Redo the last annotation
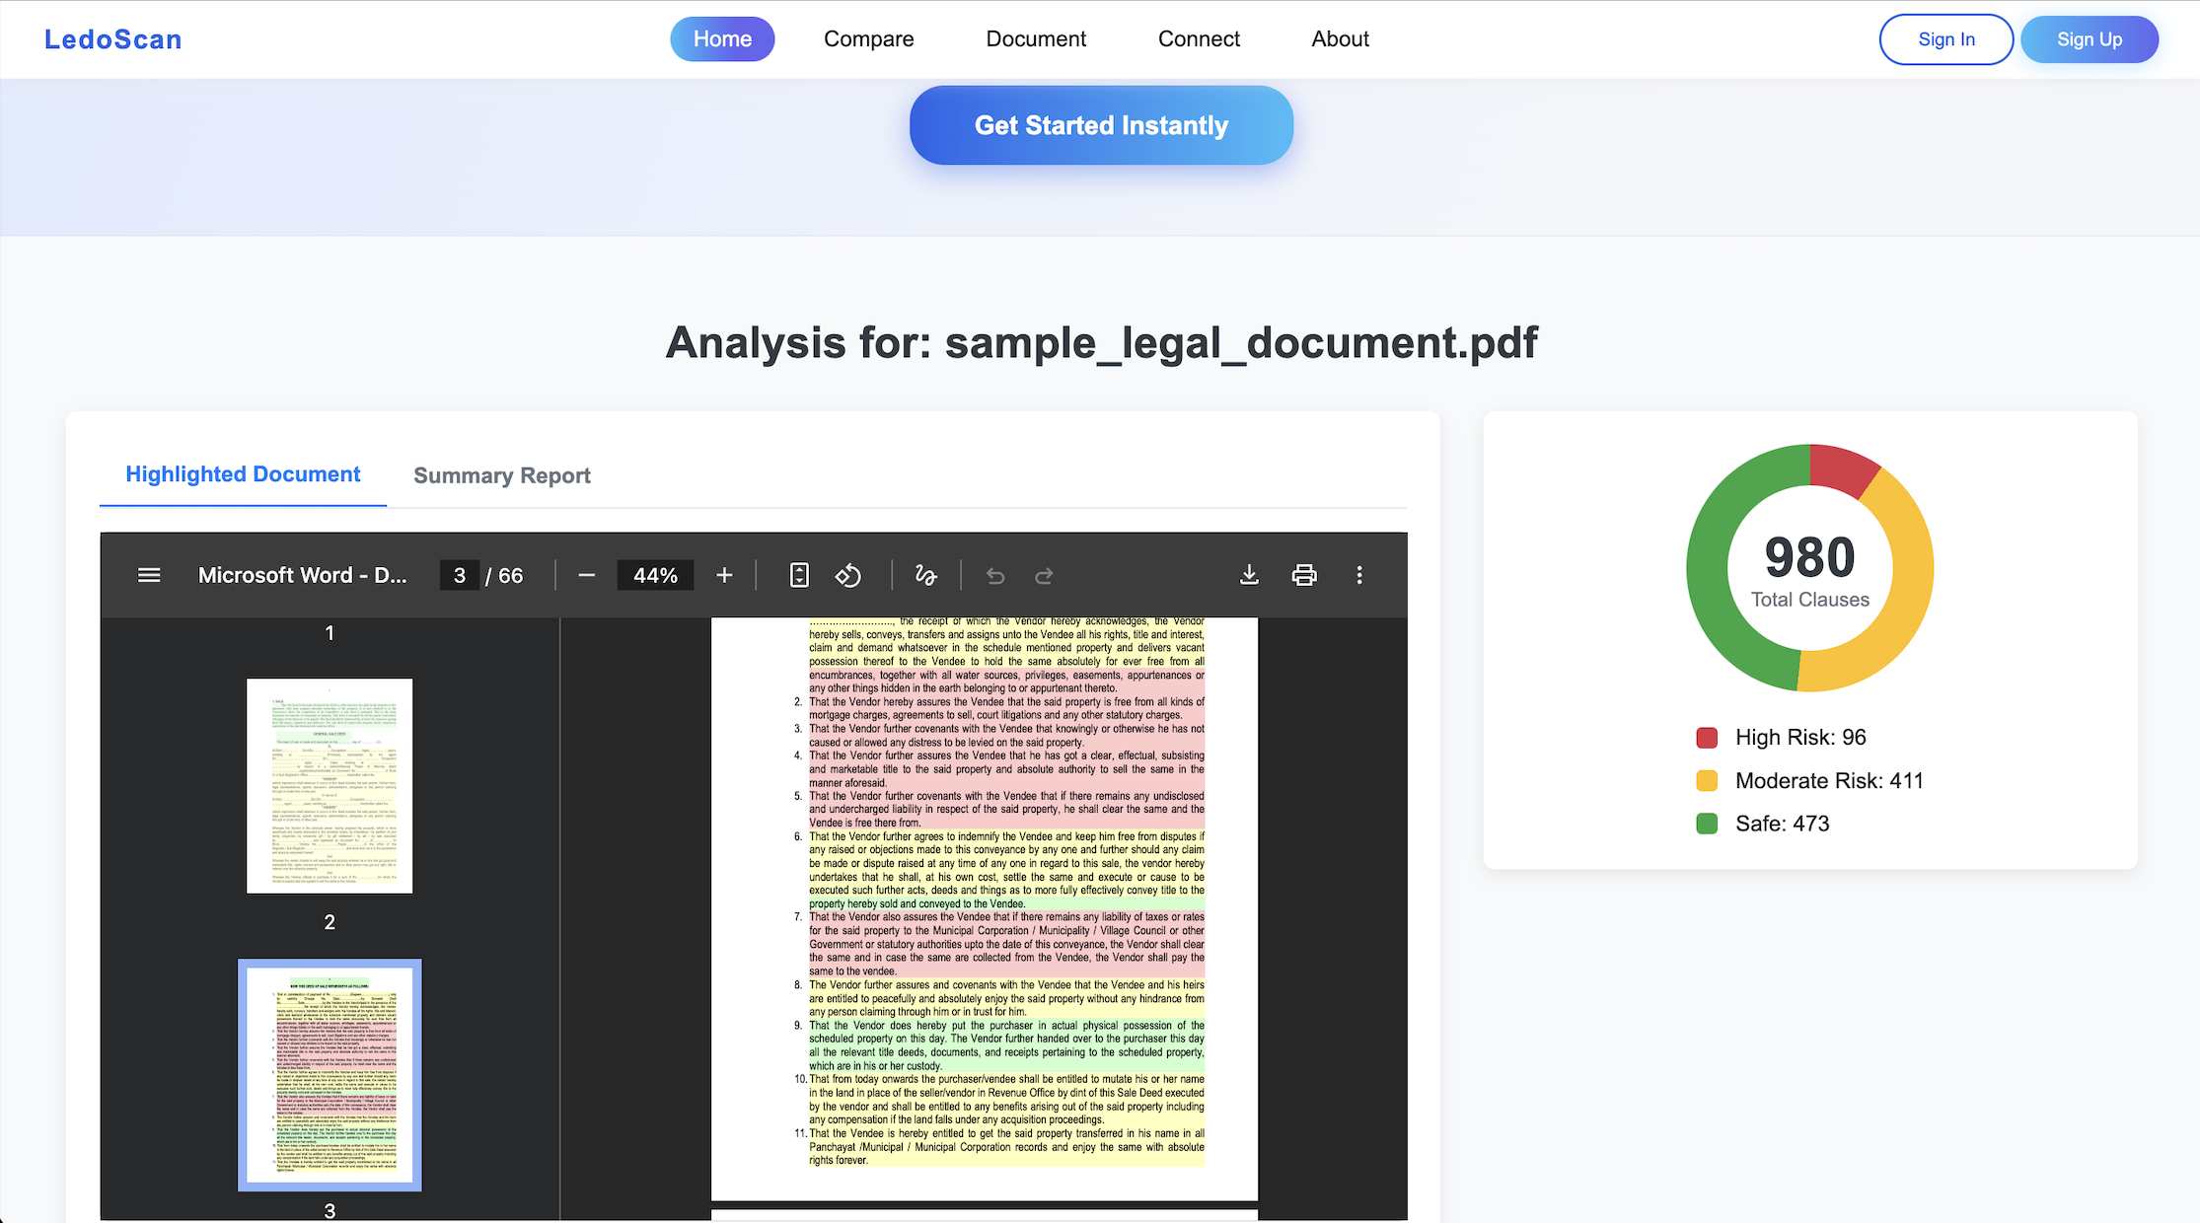This screenshot has width=2200, height=1223. pos(1044,575)
